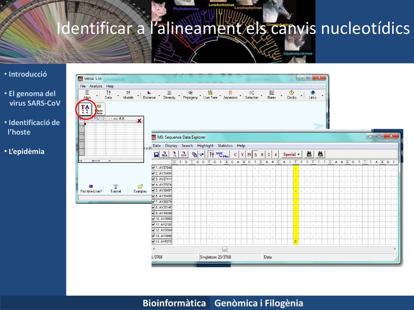Expand the dropdown arrow beside Diversity
Screen dimensions: 414x310
(179, 96)
